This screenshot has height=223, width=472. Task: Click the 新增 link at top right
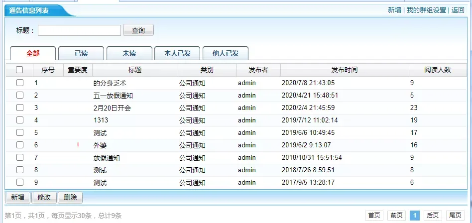point(394,10)
